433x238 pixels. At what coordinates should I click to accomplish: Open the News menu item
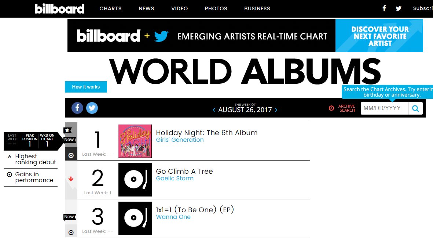click(146, 8)
